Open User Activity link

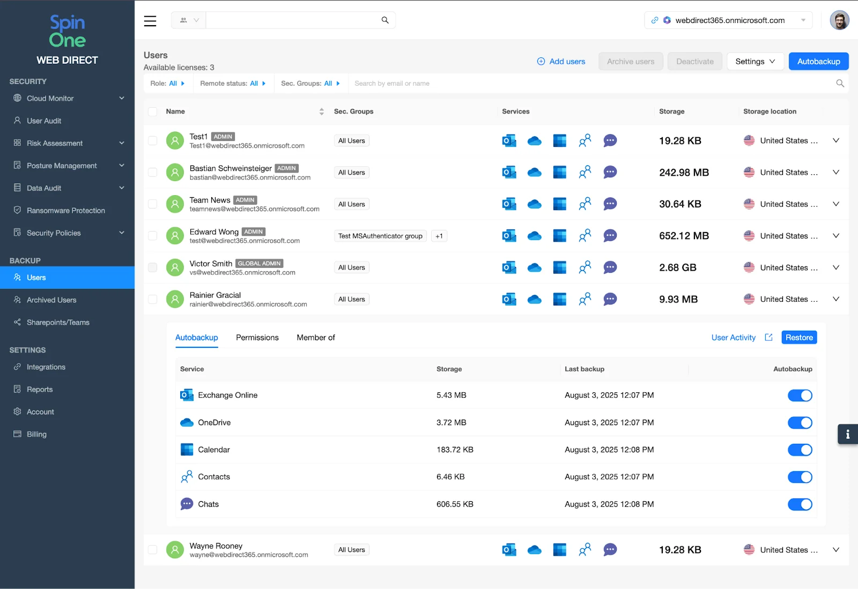coord(733,337)
